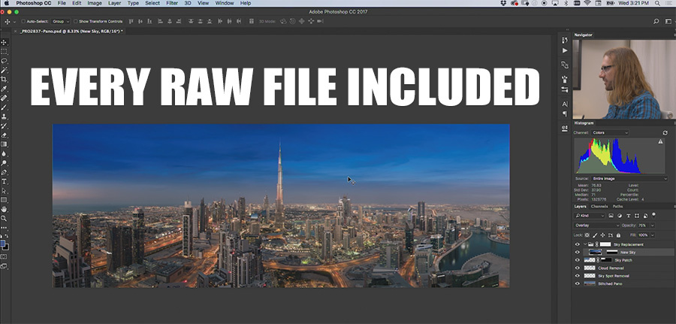Switch to the Channels tab

pyautogui.click(x=599, y=207)
